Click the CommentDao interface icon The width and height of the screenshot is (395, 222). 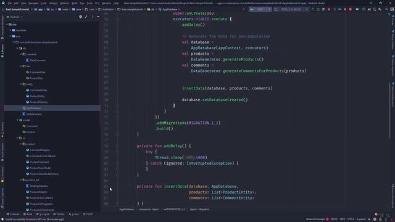click(27, 72)
